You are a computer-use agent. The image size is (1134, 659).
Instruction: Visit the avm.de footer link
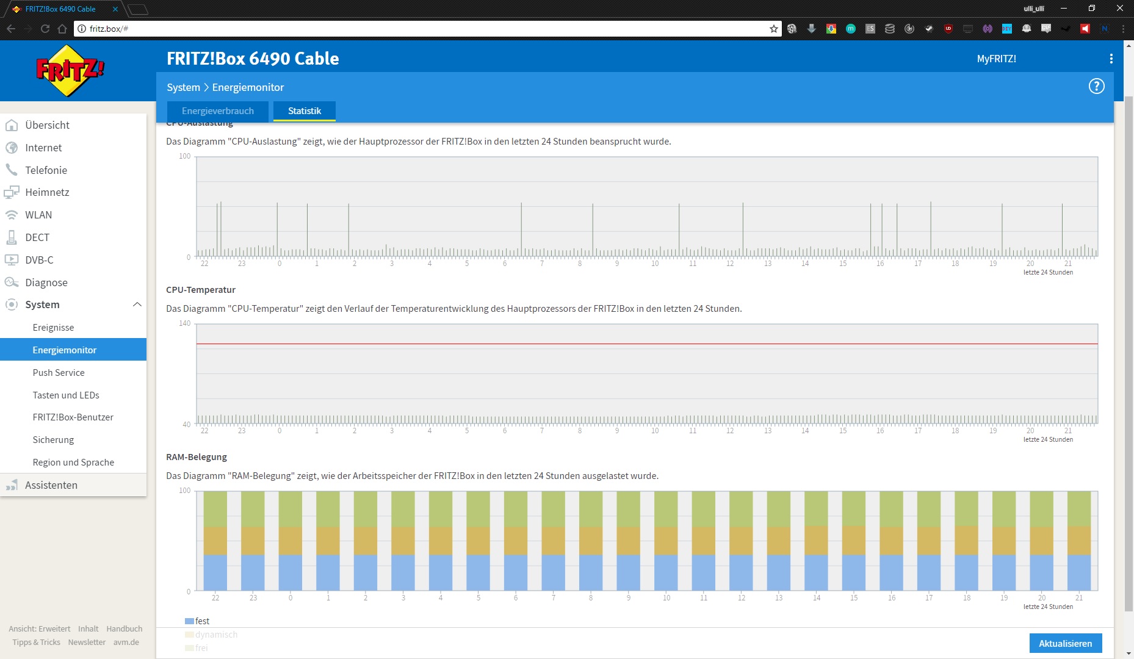(126, 642)
